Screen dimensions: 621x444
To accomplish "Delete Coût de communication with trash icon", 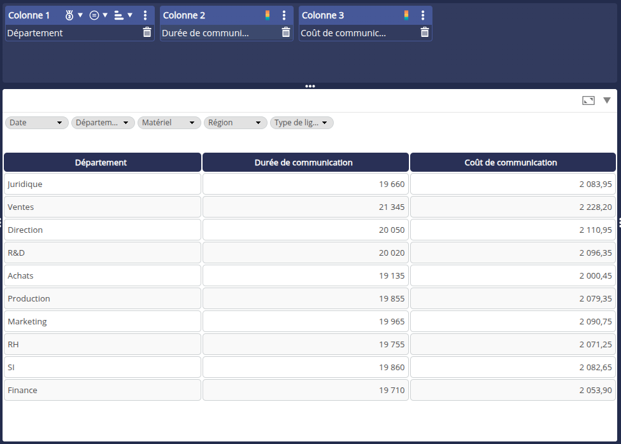I will click(425, 32).
